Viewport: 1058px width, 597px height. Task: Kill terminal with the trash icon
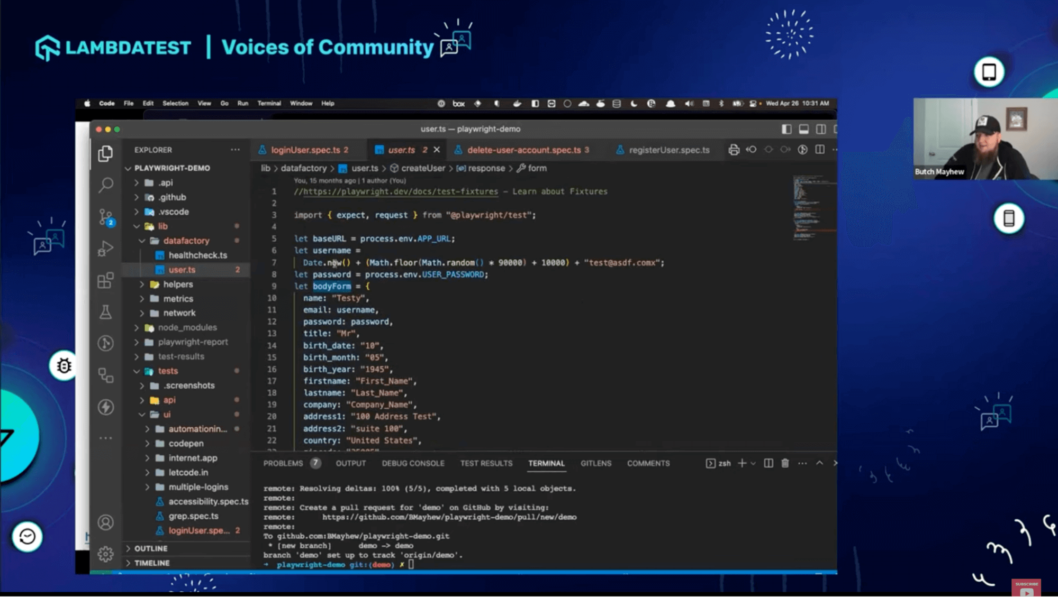point(785,463)
